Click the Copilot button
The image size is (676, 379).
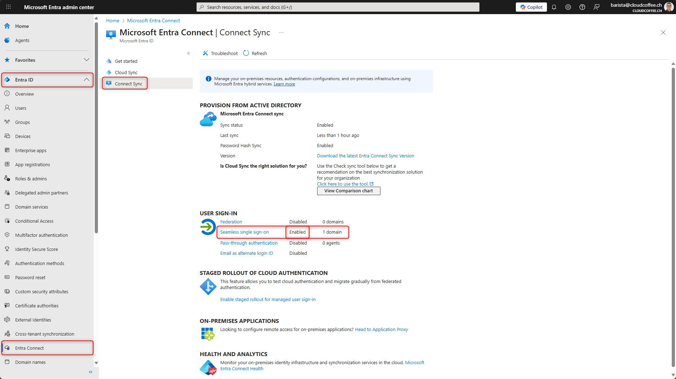pyautogui.click(x=531, y=7)
